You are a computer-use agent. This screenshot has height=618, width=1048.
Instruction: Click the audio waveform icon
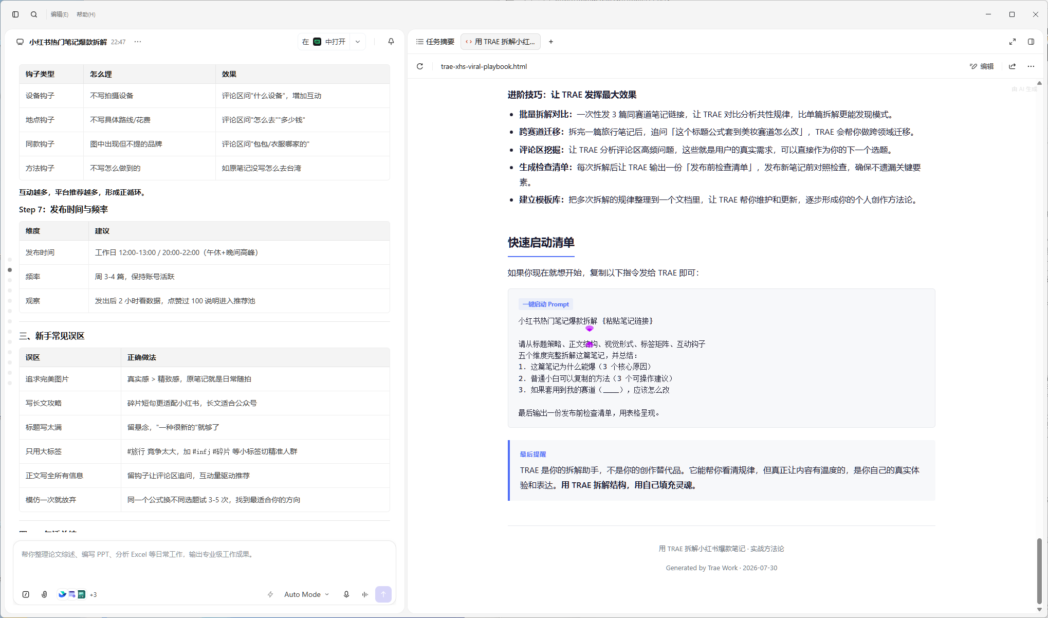365,594
